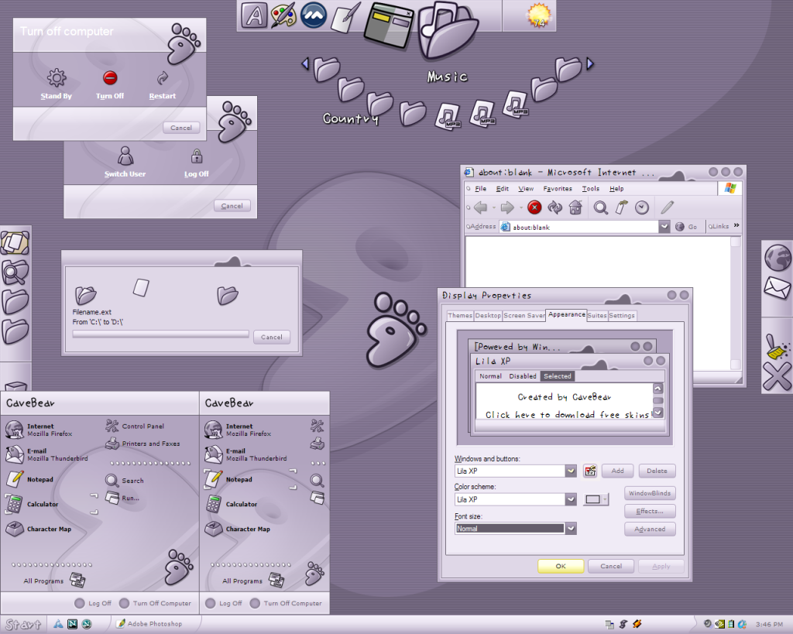Expand the Windows and buttons dropdown

pyautogui.click(x=571, y=471)
